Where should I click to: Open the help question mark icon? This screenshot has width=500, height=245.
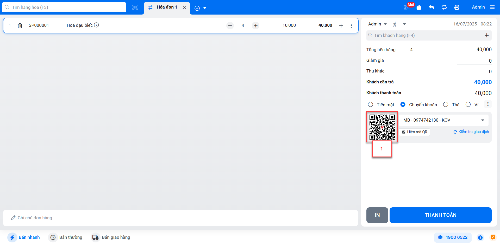480,237
